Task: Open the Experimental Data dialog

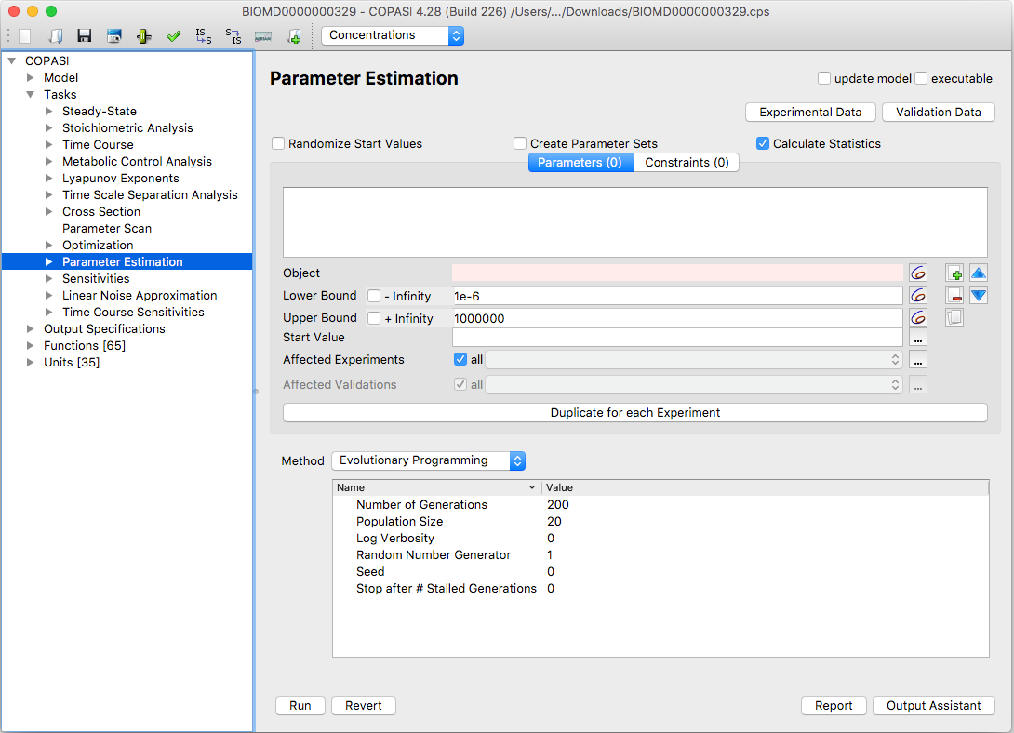Action: 810,112
